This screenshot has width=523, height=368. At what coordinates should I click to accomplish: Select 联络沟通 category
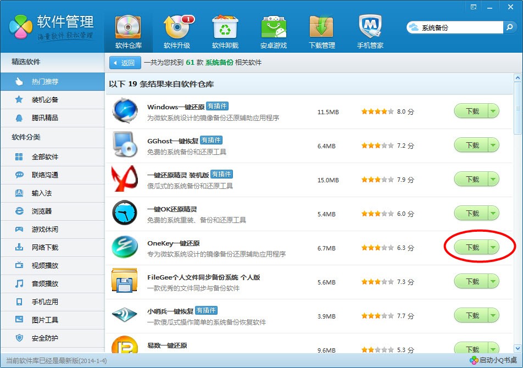pos(53,175)
